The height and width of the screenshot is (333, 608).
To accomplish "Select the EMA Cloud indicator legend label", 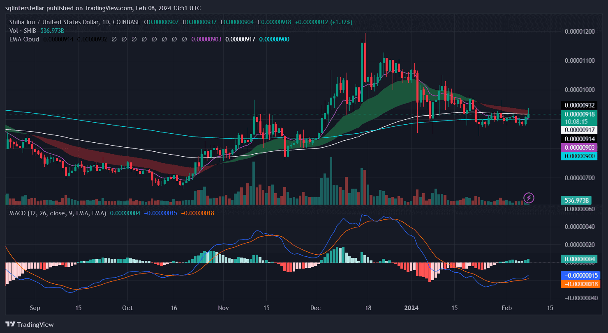I will 24,39.
